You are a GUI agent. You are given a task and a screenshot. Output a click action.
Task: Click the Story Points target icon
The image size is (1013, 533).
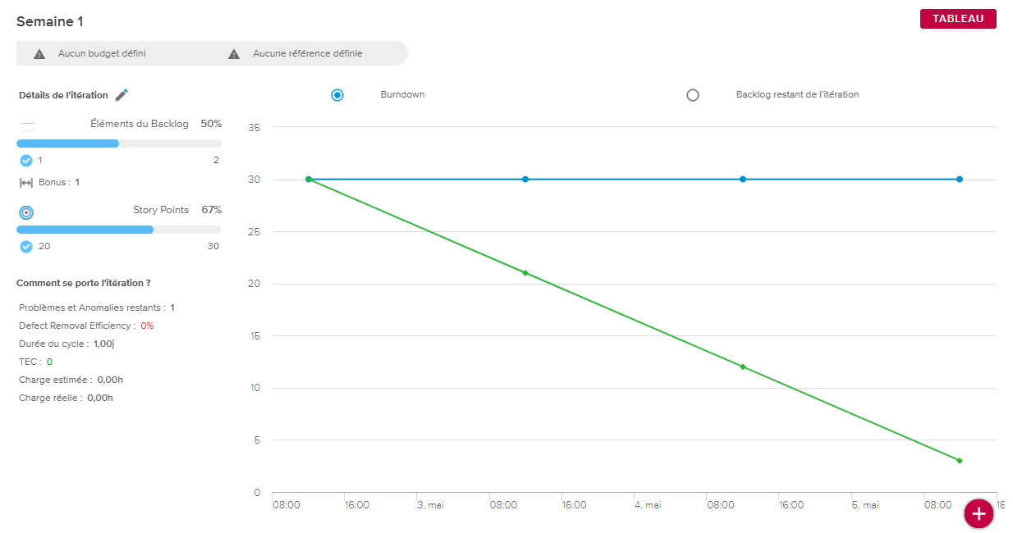[26, 212]
